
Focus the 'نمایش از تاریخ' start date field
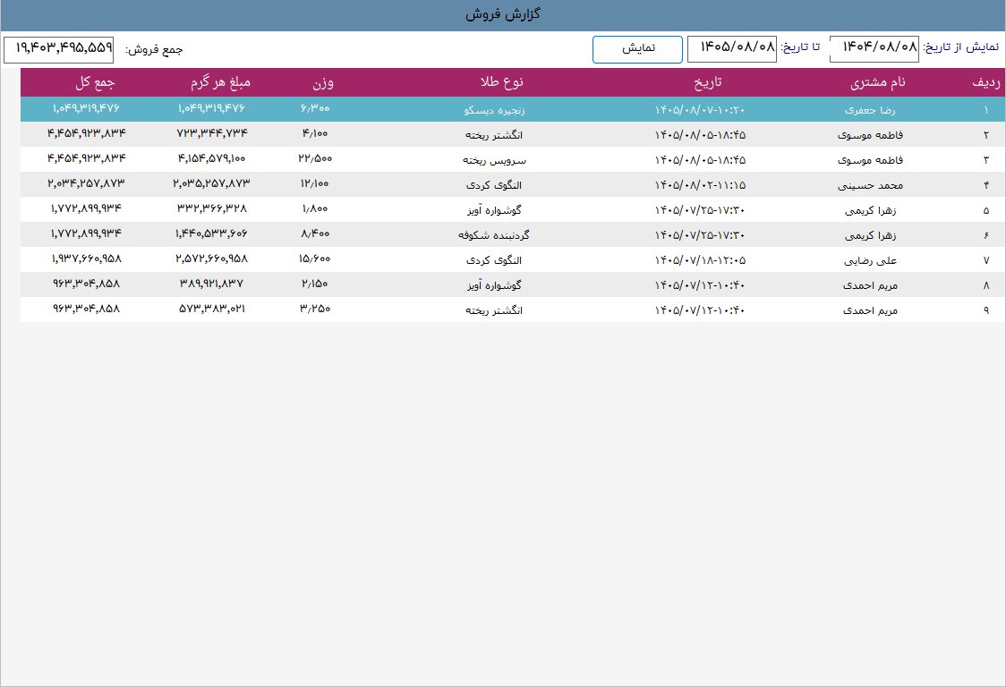tap(874, 49)
